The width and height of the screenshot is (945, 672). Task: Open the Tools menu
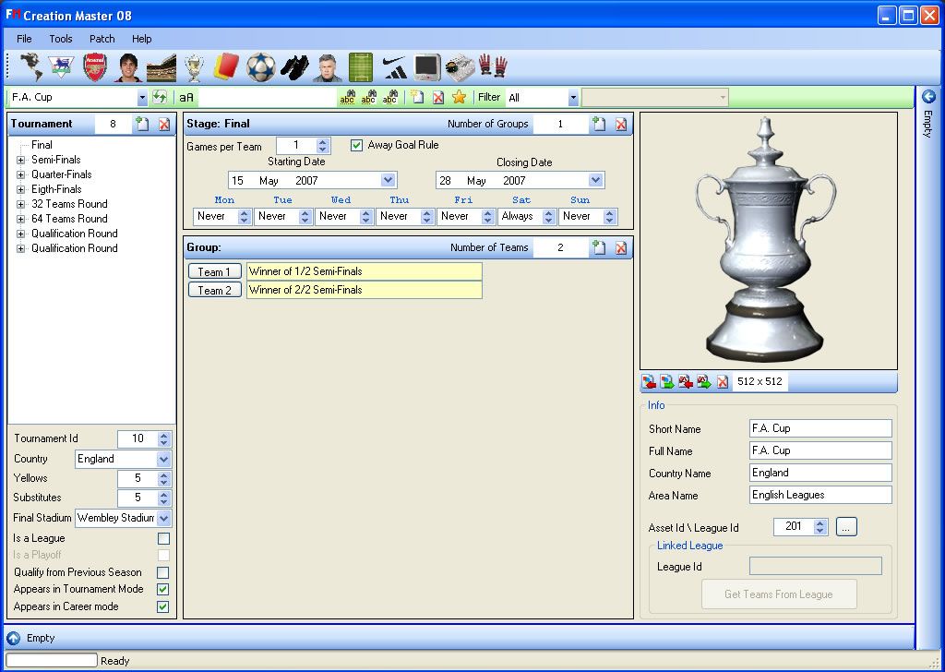point(61,39)
